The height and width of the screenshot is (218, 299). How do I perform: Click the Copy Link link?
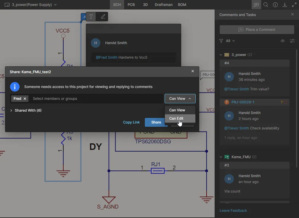pos(131,122)
